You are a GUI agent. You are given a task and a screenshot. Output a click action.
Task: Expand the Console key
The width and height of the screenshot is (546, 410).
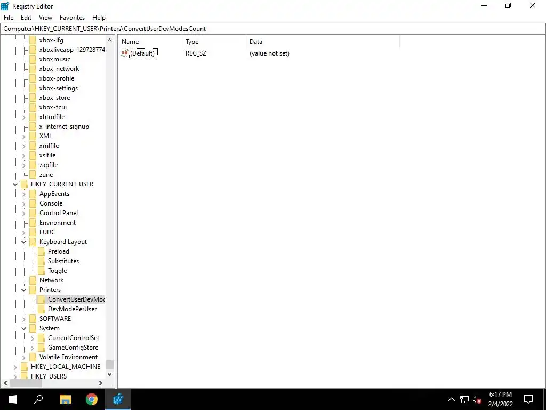click(x=23, y=203)
